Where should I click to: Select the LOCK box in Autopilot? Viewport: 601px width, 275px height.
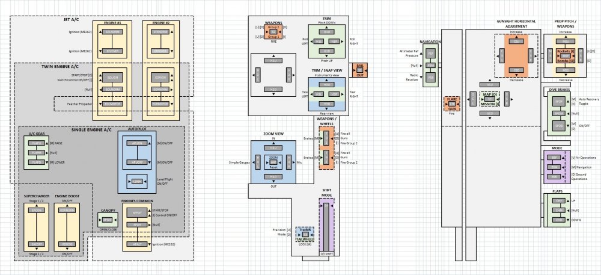(137, 181)
